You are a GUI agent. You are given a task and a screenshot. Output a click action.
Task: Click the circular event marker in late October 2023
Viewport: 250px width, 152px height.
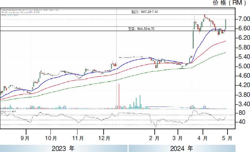[x=64, y=107]
